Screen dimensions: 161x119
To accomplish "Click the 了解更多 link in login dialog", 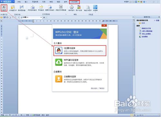I will 101,88.
